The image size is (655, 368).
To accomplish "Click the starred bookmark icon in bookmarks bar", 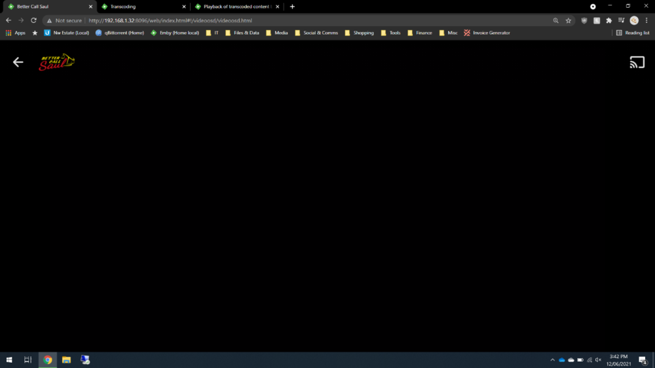I will coord(35,33).
